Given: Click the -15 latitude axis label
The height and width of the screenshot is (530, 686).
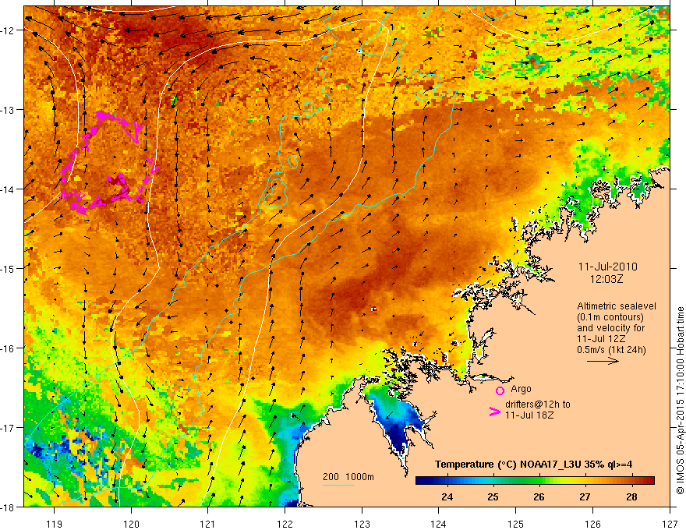Looking at the screenshot, I should pos(7,268).
